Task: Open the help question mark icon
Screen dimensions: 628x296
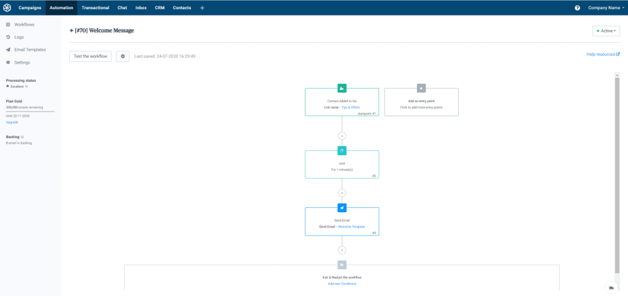Action: click(x=577, y=8)
